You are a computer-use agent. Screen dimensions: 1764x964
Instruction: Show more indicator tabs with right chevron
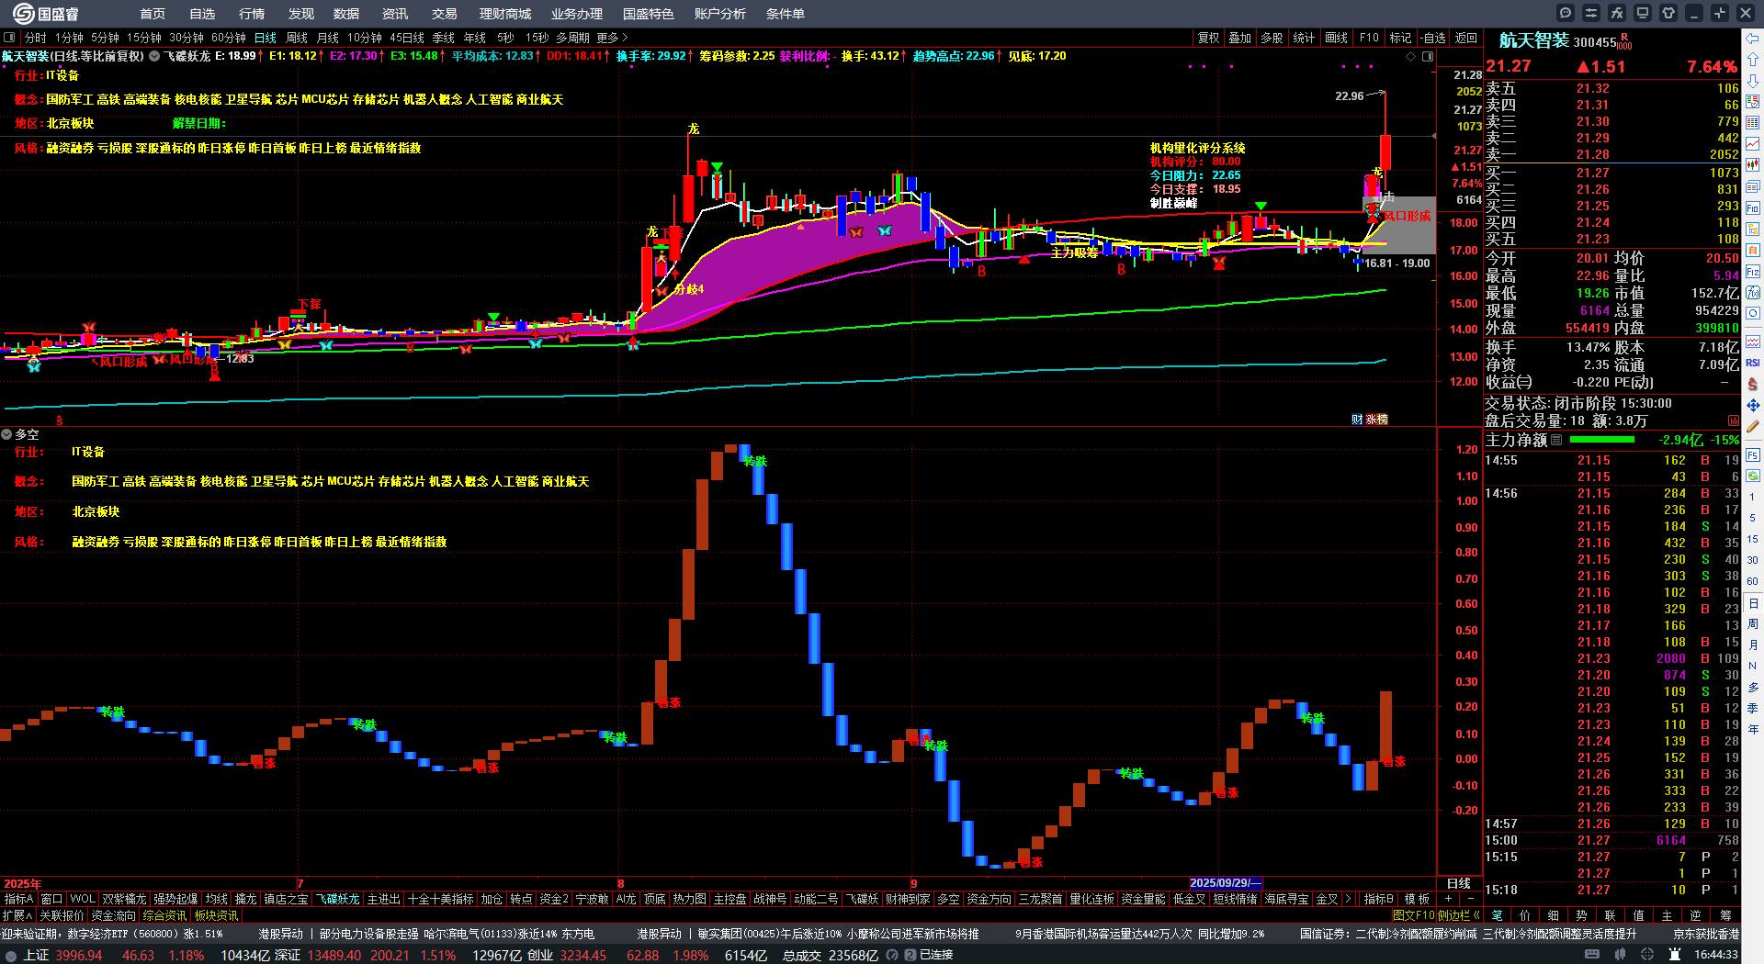(1348, 899)
